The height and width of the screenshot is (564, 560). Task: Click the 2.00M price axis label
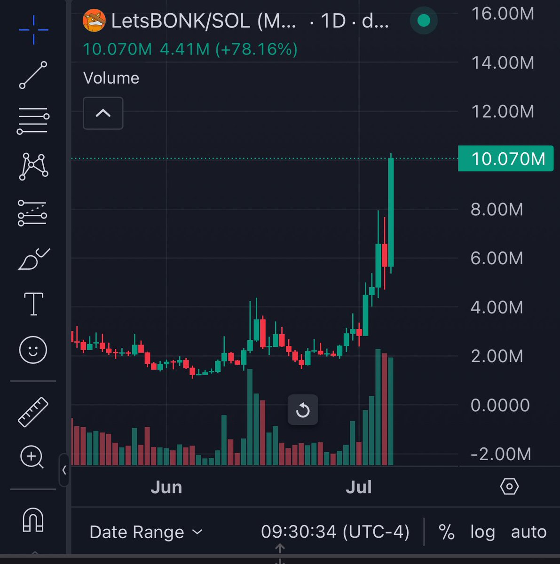click(x=497, y=356)
